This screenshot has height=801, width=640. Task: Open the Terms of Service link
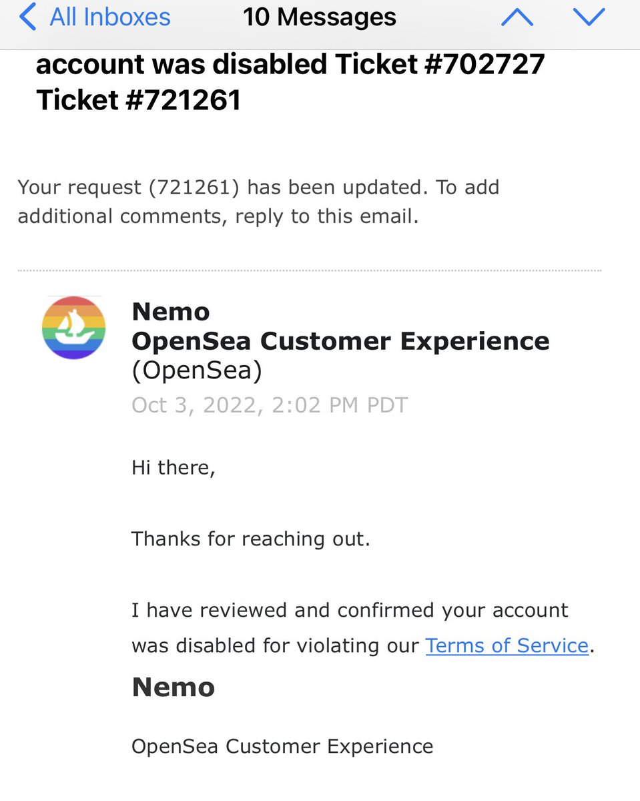click(x=507, y=645)
